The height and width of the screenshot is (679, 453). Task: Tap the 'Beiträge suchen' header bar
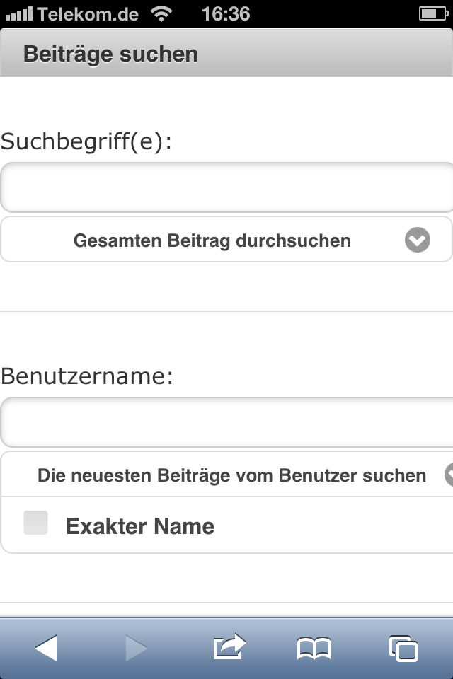(226, 54)
